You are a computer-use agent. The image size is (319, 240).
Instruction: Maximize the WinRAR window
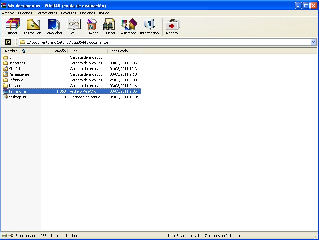pyautogui.click(x=306, y=5)
